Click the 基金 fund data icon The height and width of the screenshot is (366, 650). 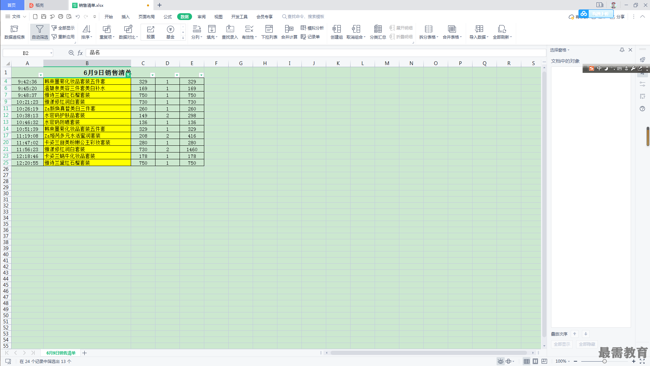170,32
